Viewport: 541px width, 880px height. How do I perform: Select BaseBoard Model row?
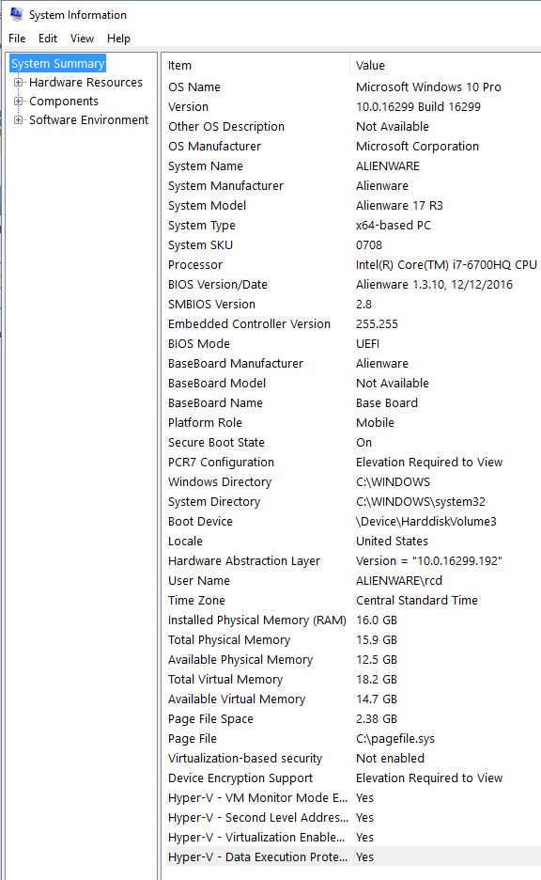click(x=351, y=384)
